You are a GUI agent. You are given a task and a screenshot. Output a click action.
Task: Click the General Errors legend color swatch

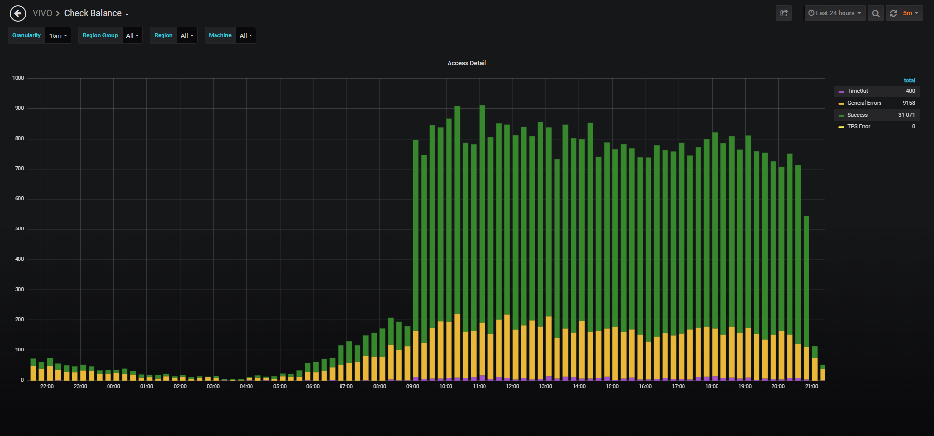tap(841, 103)
